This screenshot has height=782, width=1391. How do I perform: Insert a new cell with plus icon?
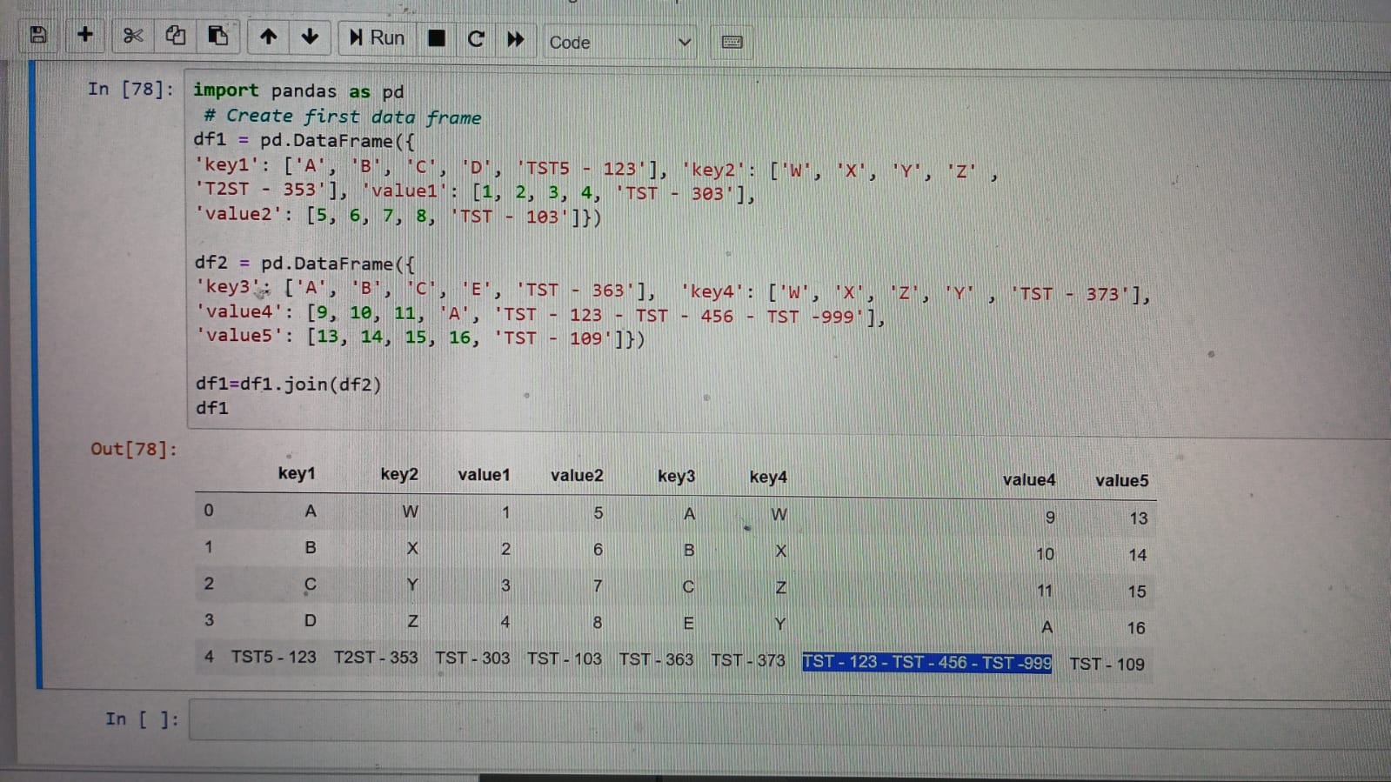[x=84, y=35]
